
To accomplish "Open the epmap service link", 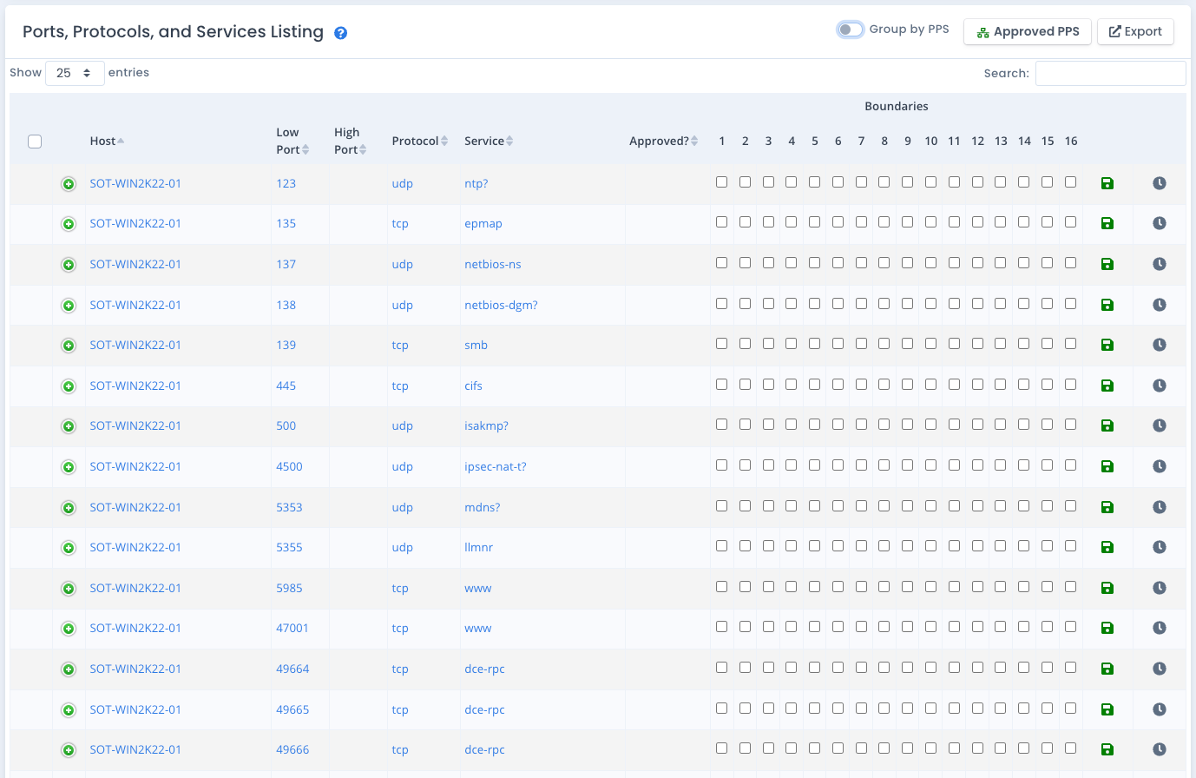I will pos(483,223).
